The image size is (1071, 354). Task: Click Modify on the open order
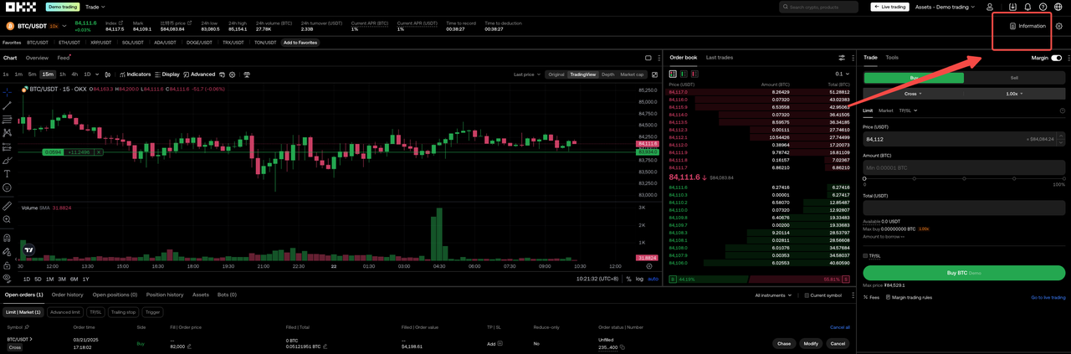(811, 343)
